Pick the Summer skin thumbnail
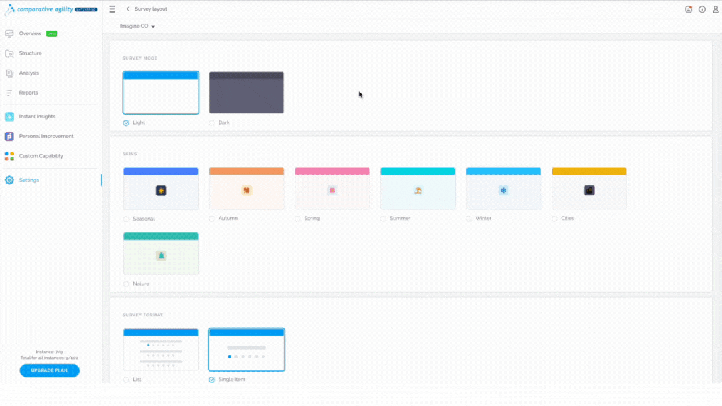 tap(417, 189)
